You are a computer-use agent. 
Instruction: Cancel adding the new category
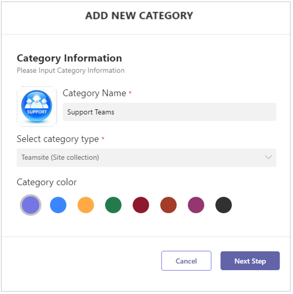[x=186, y=261]
